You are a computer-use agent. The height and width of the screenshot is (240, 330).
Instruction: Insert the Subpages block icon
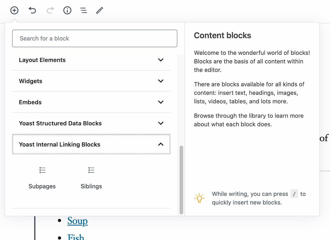[42, 170]
